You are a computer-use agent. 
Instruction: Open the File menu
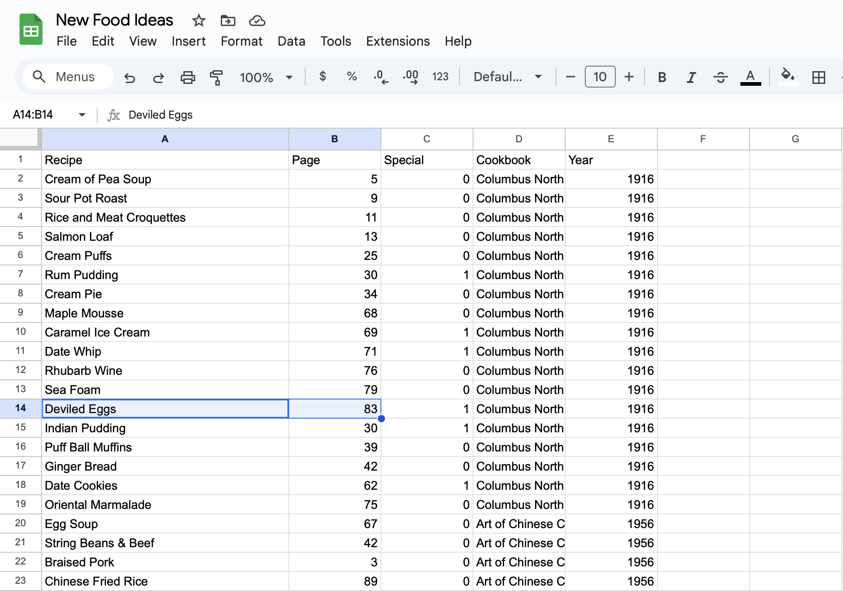click(x=67, y=41)
